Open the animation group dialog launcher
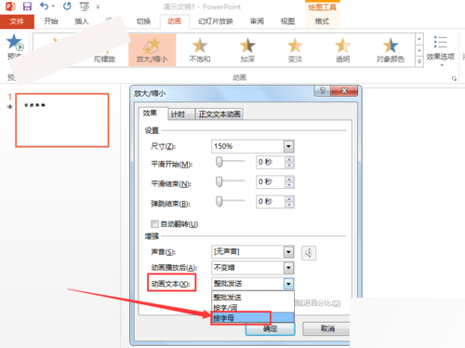The height and width of the screenshot is (348, 465). click(x=454, y=79)
